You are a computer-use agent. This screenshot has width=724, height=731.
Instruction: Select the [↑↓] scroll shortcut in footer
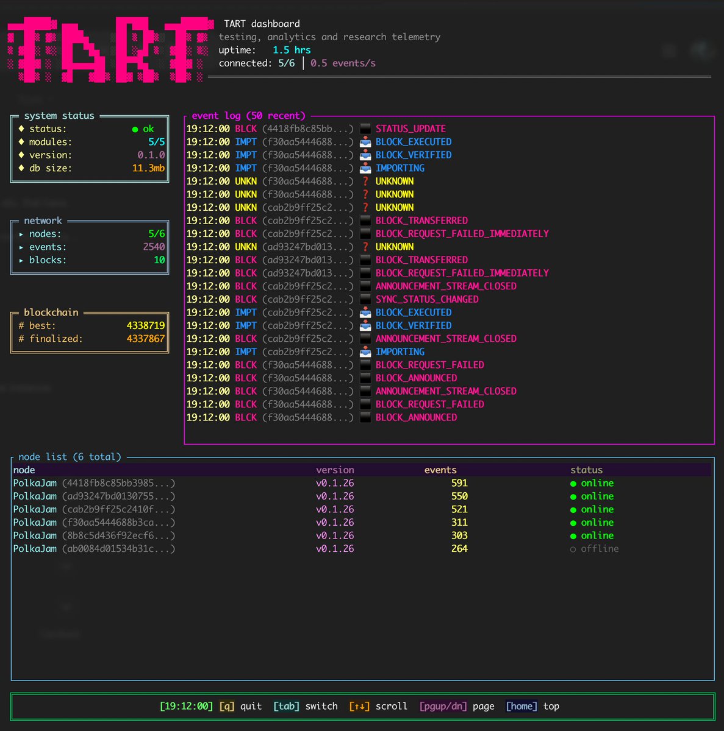click(x=378, y=706)
